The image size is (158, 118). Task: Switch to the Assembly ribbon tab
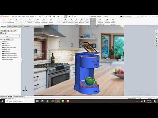(x=4, y=27)
